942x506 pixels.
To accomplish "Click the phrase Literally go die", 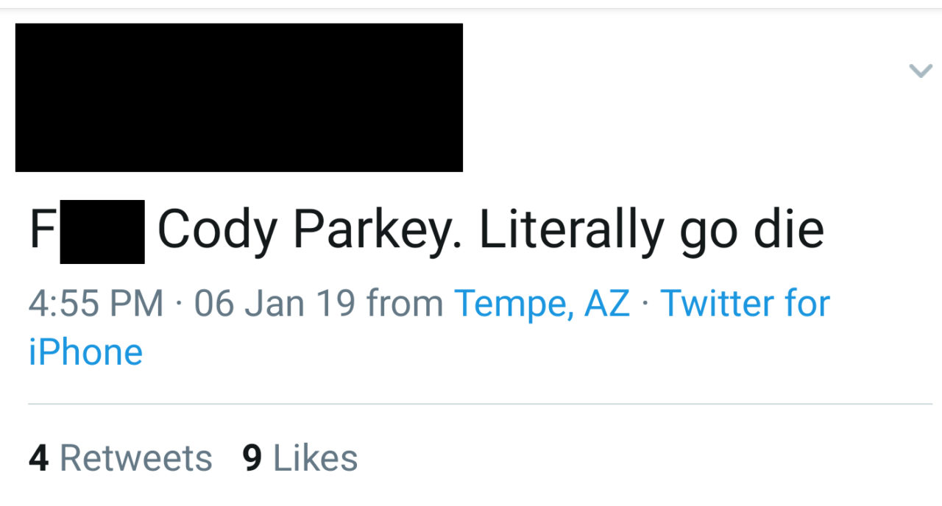I will 651,229.
